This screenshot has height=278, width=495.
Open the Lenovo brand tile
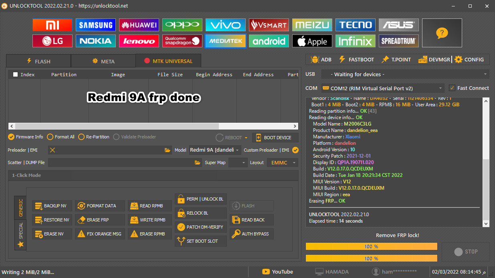pos(139,41)
